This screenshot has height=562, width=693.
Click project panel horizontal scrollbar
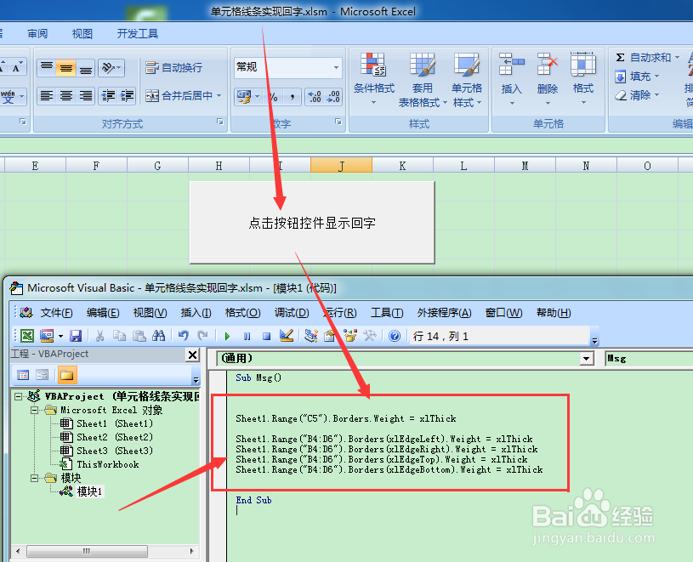pyautogui.click(x=87, y=551)
